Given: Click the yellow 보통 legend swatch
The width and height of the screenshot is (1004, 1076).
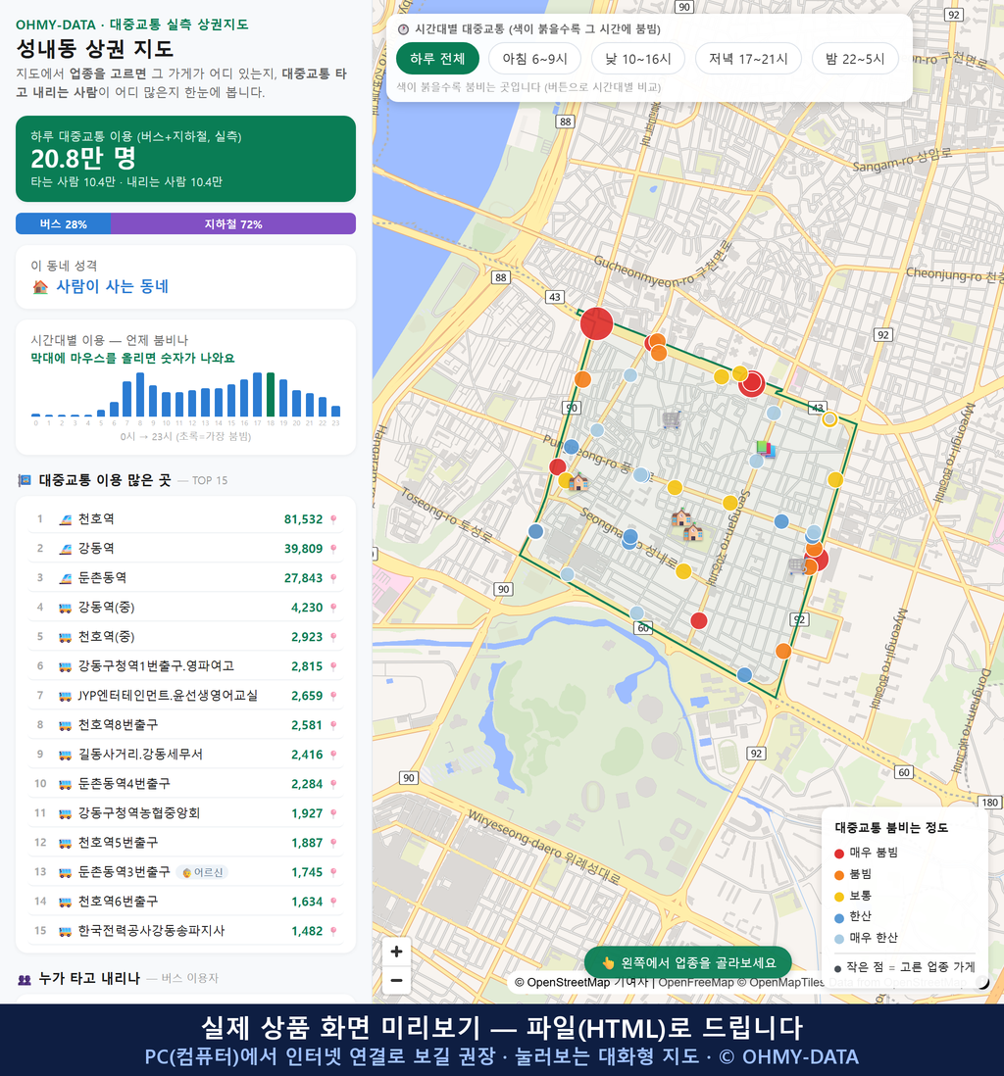Looking at the screenshot, I should (x=838, y=897).
